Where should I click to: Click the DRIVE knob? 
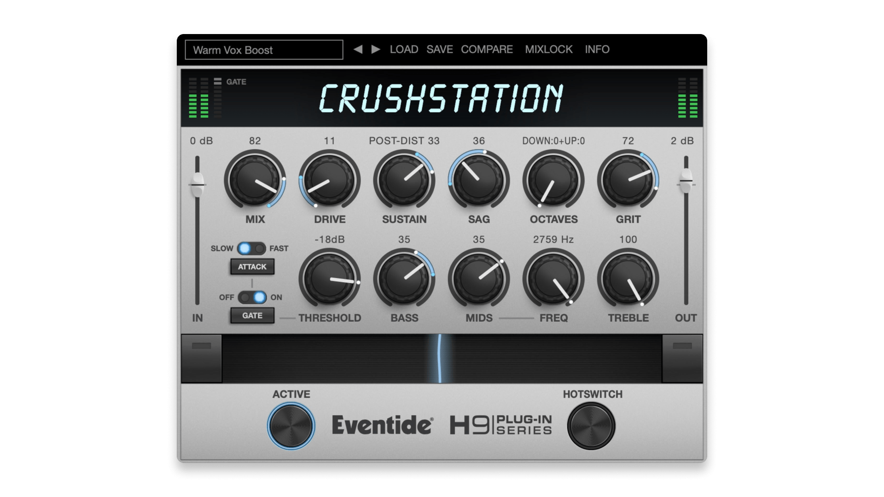click(x=329, y=180)
